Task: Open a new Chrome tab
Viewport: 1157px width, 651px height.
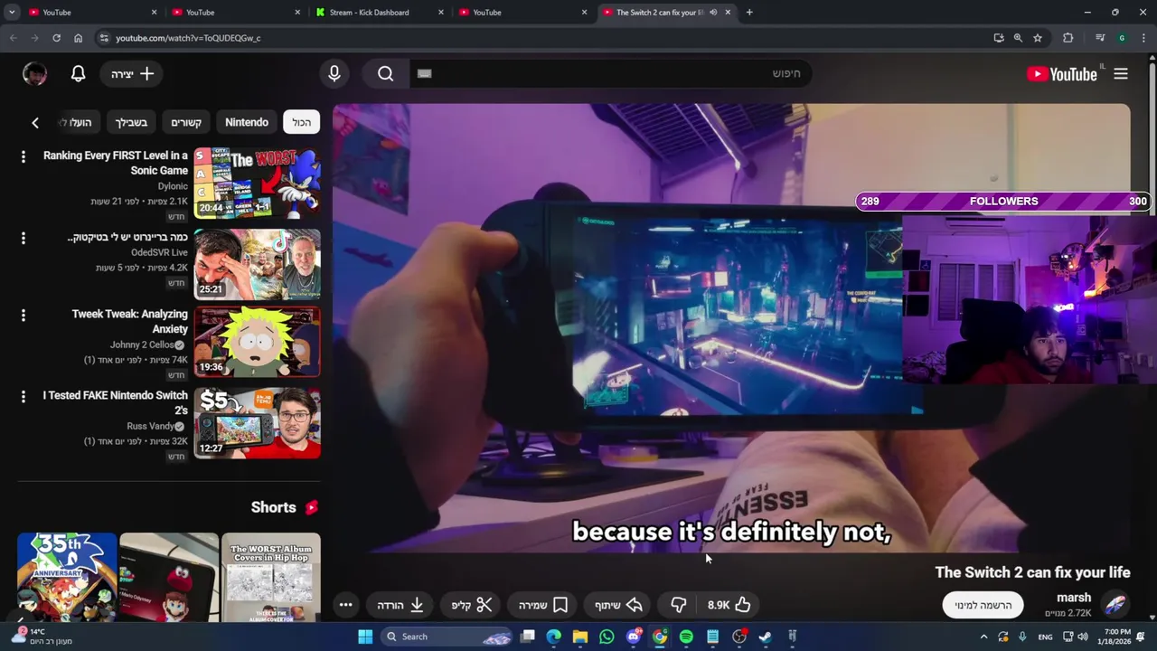Action: coord(749,13)
